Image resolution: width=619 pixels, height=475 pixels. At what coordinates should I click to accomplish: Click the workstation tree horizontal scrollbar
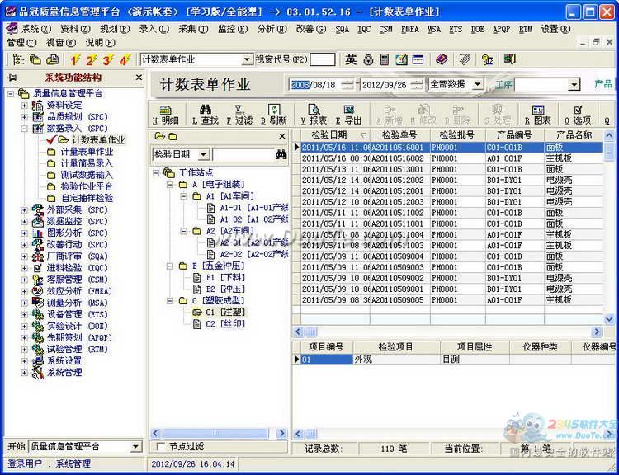pos(220,434)
